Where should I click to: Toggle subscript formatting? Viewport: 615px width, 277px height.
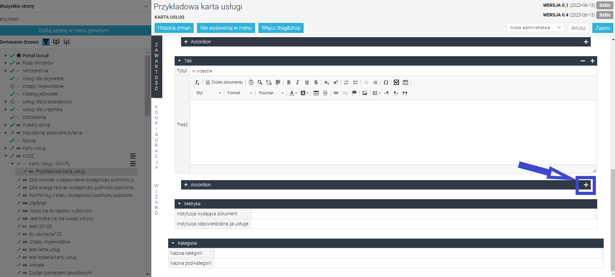(x=327, y=83)
